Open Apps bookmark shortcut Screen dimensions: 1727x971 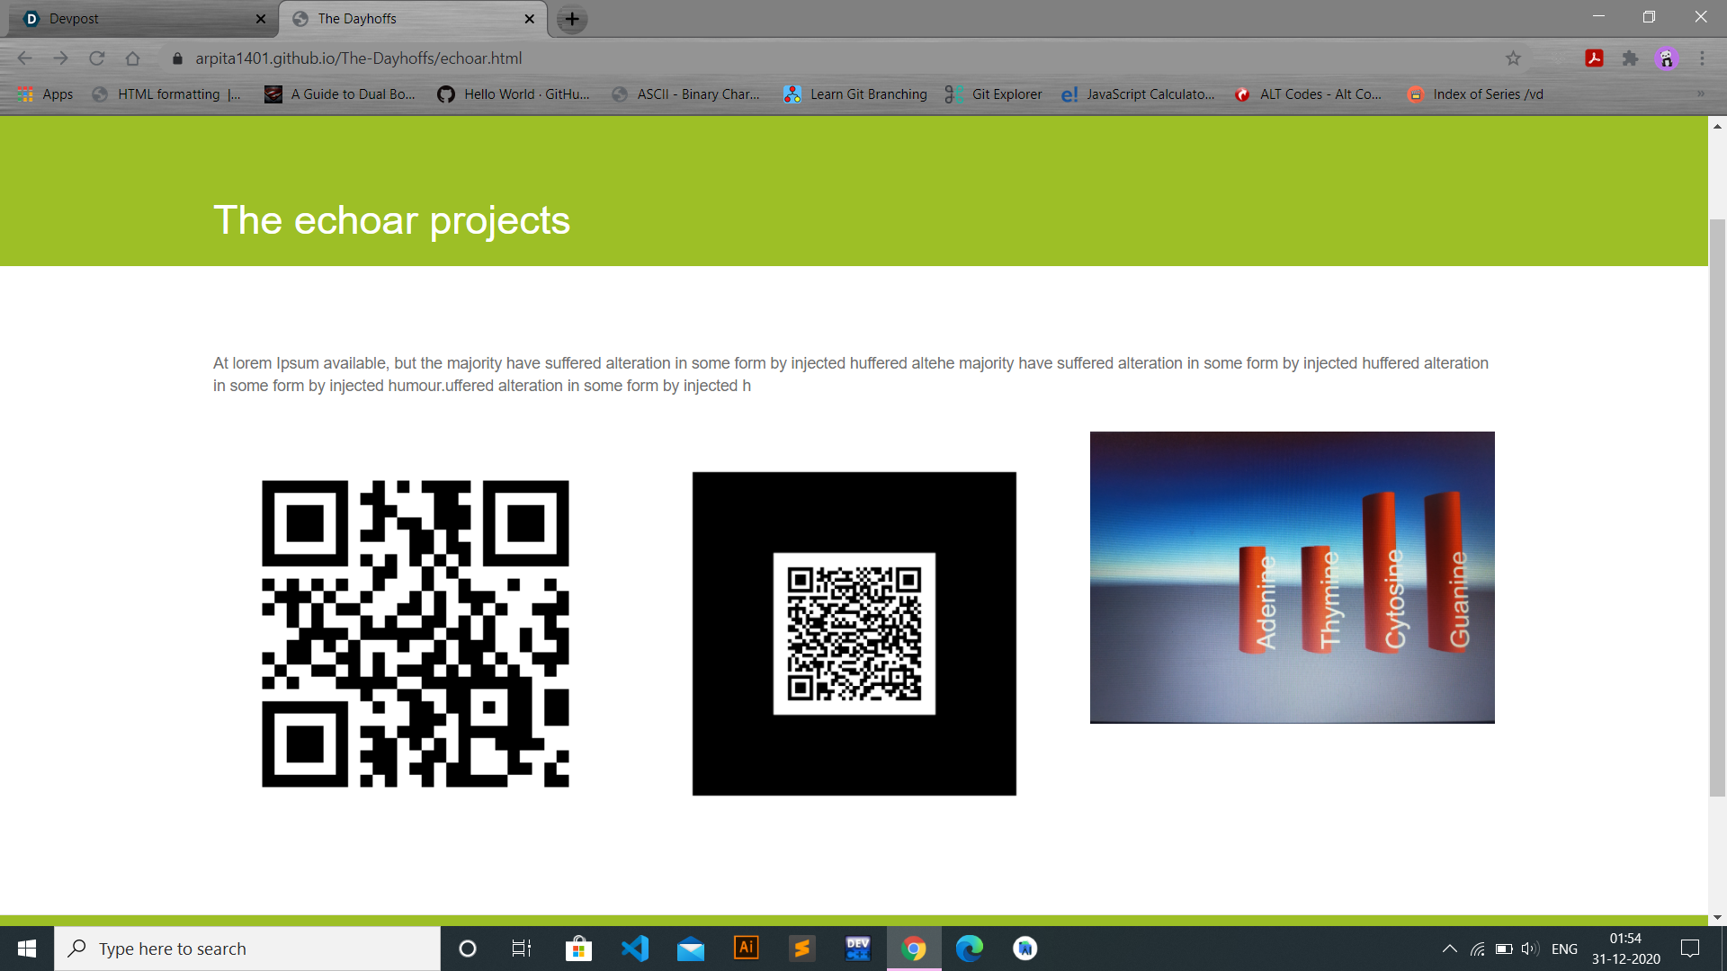click(x=46, y=94)
